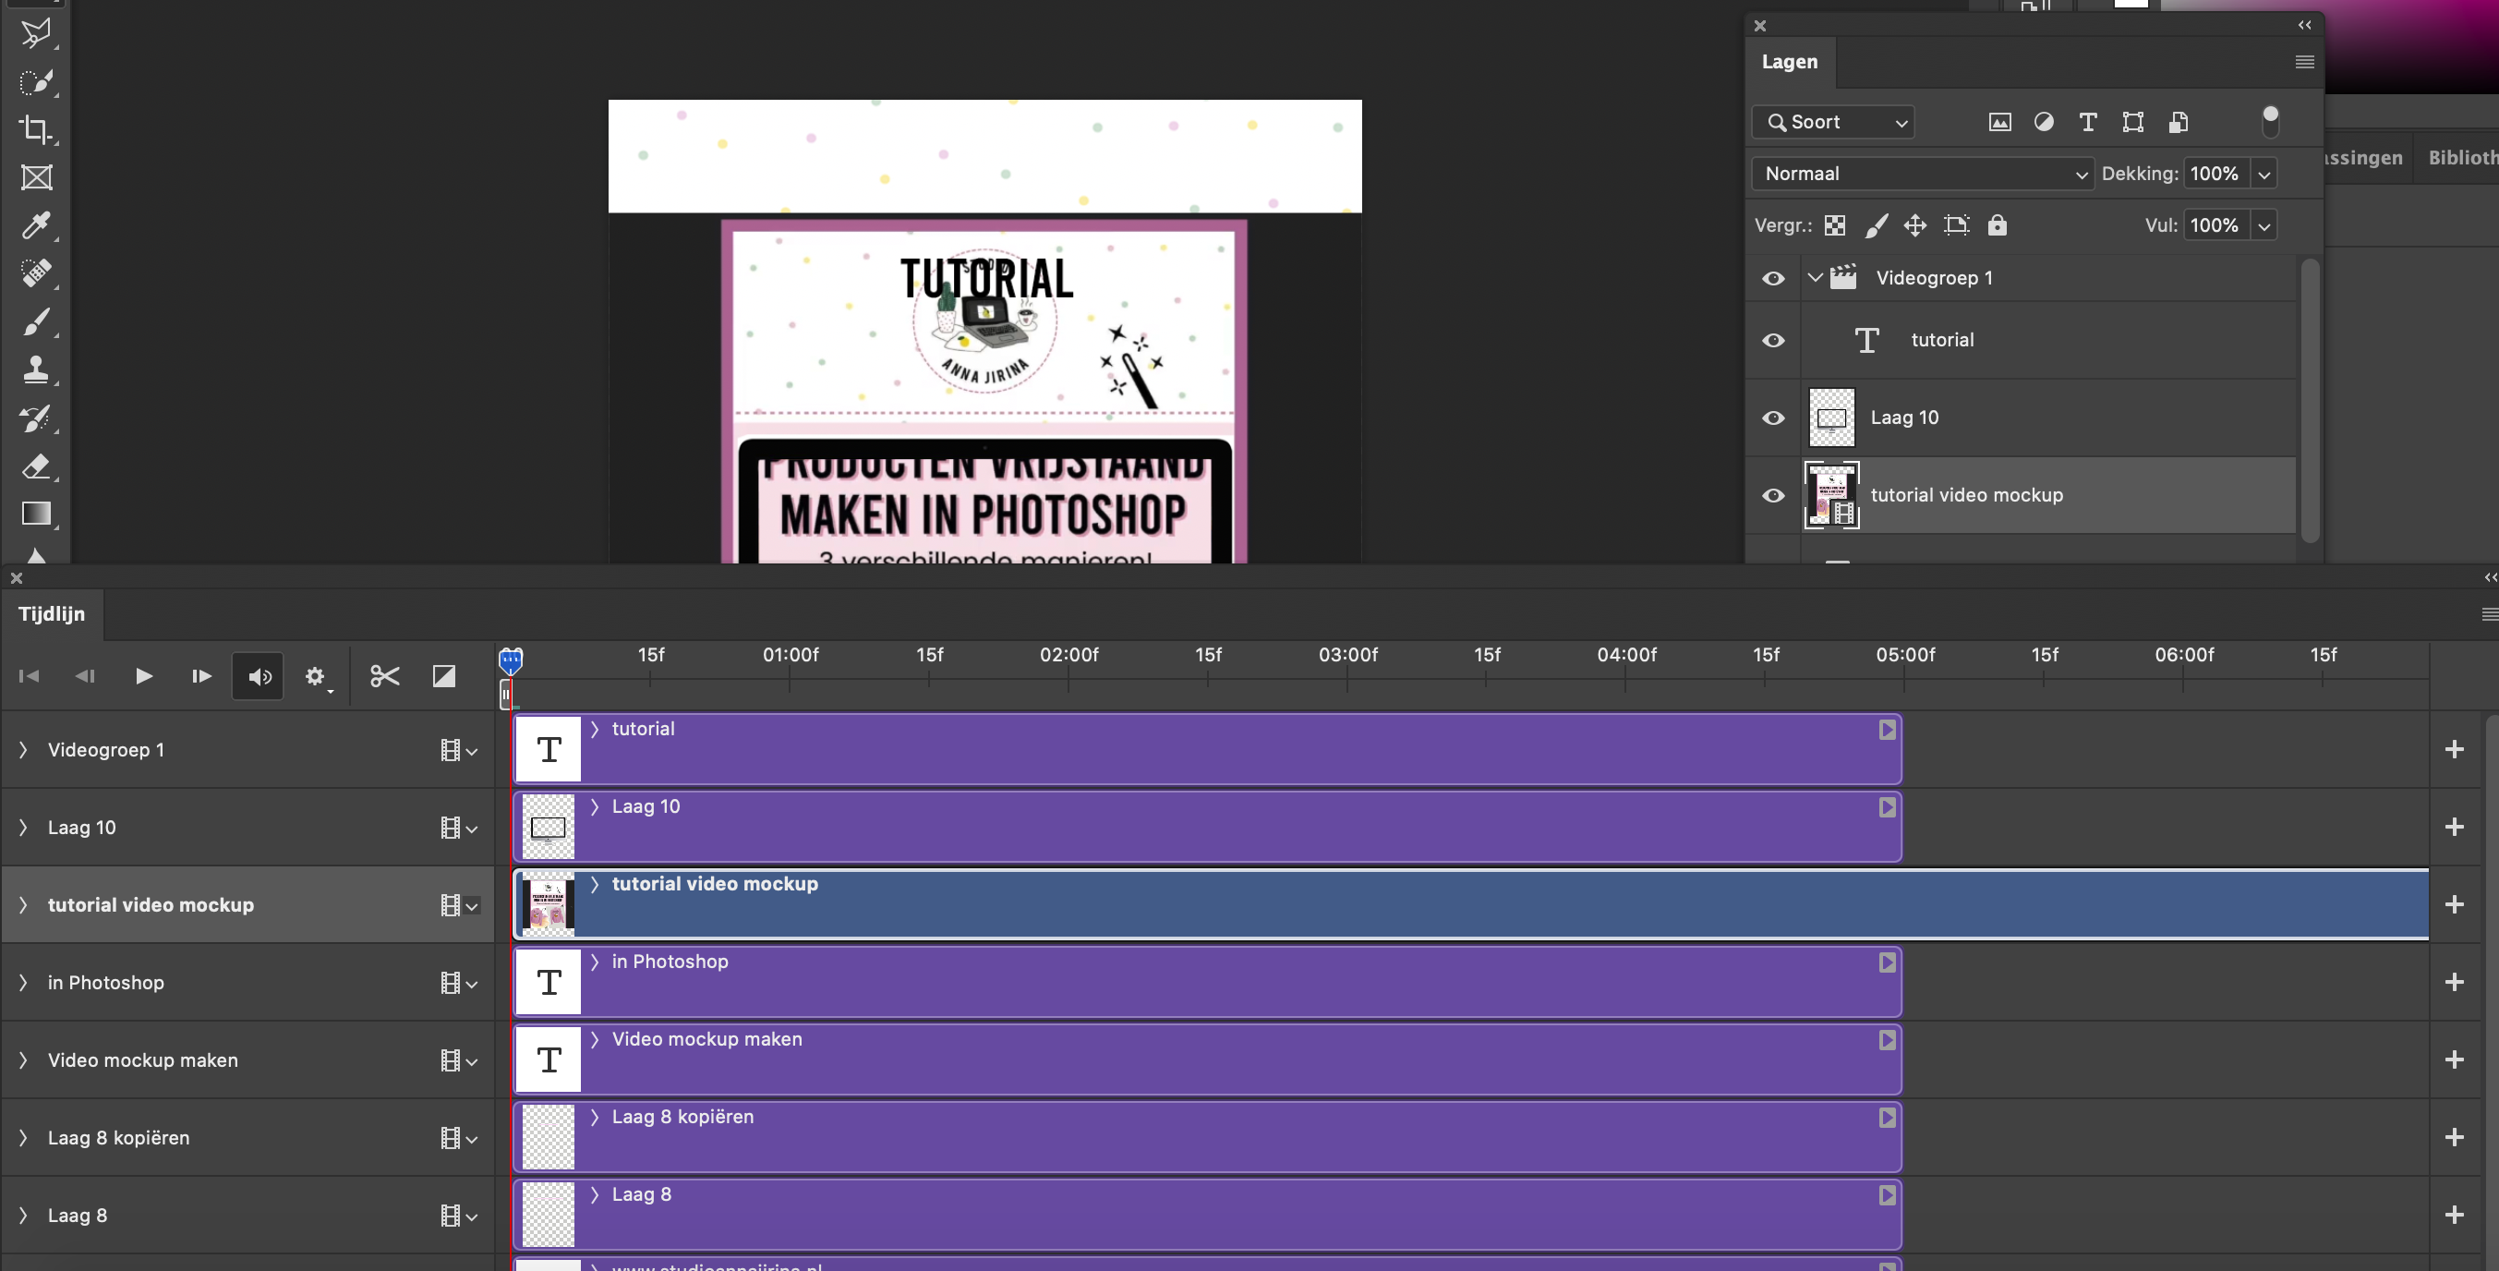Filter layers by type layers
This screenshot has height=1271, width=2499.
click(2088, 121)
